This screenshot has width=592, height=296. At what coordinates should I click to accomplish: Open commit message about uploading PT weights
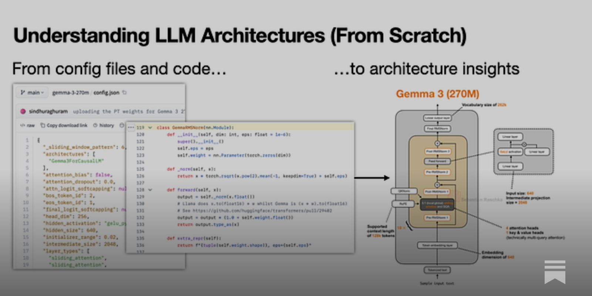click(x=129, y=111)
